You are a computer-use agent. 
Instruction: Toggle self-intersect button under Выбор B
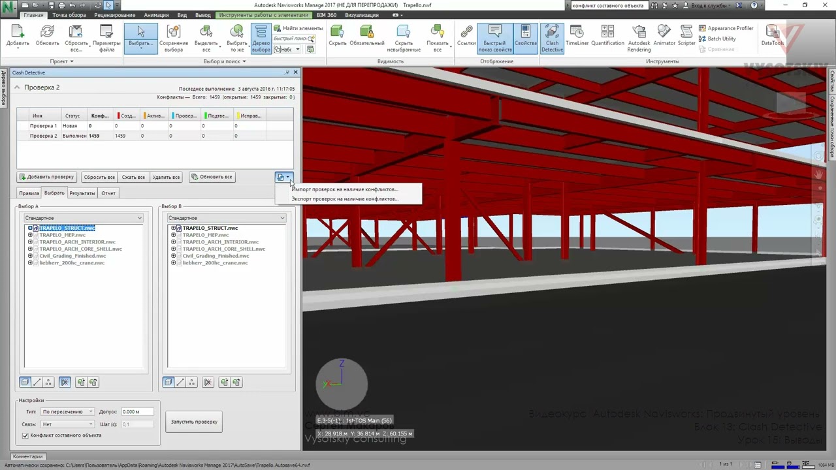[208, 383]
